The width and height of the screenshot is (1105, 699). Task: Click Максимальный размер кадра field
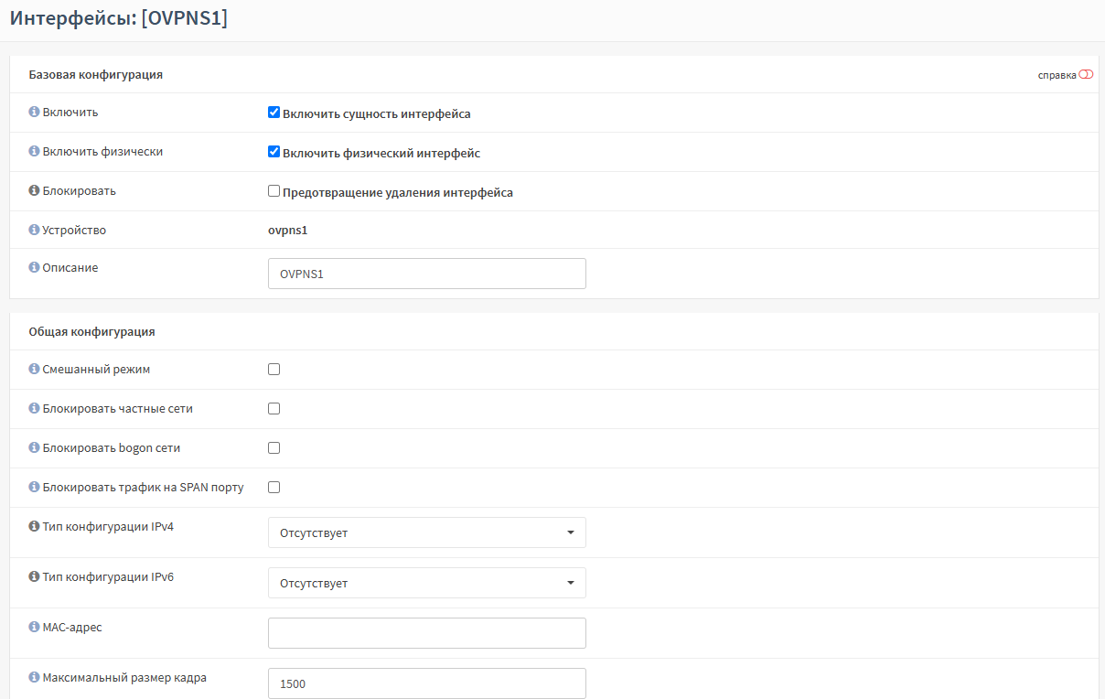coord(426,683)
